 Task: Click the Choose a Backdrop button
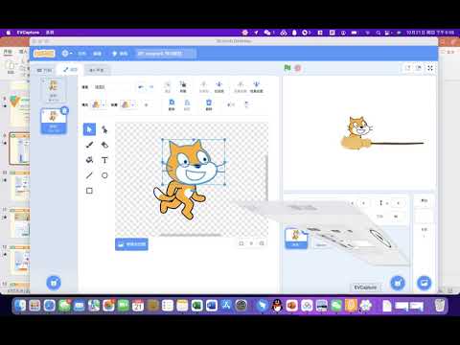pyautogui.click(x=425, y=283)
